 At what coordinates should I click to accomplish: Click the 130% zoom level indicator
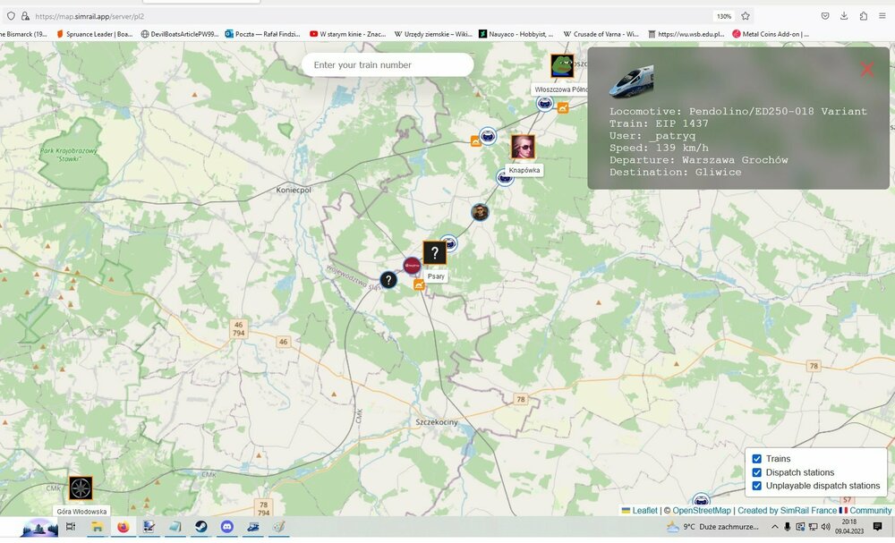[x=723, y=16]
